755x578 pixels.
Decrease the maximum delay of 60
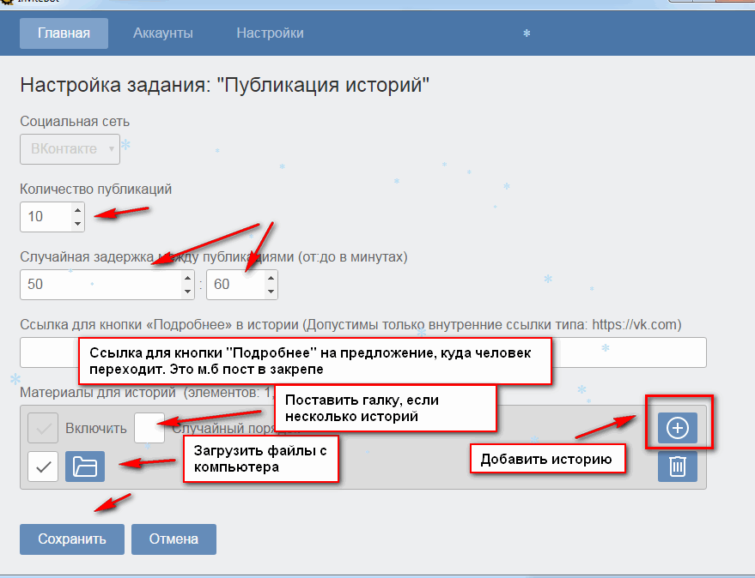pyautogui.click(x=271, y=292)
